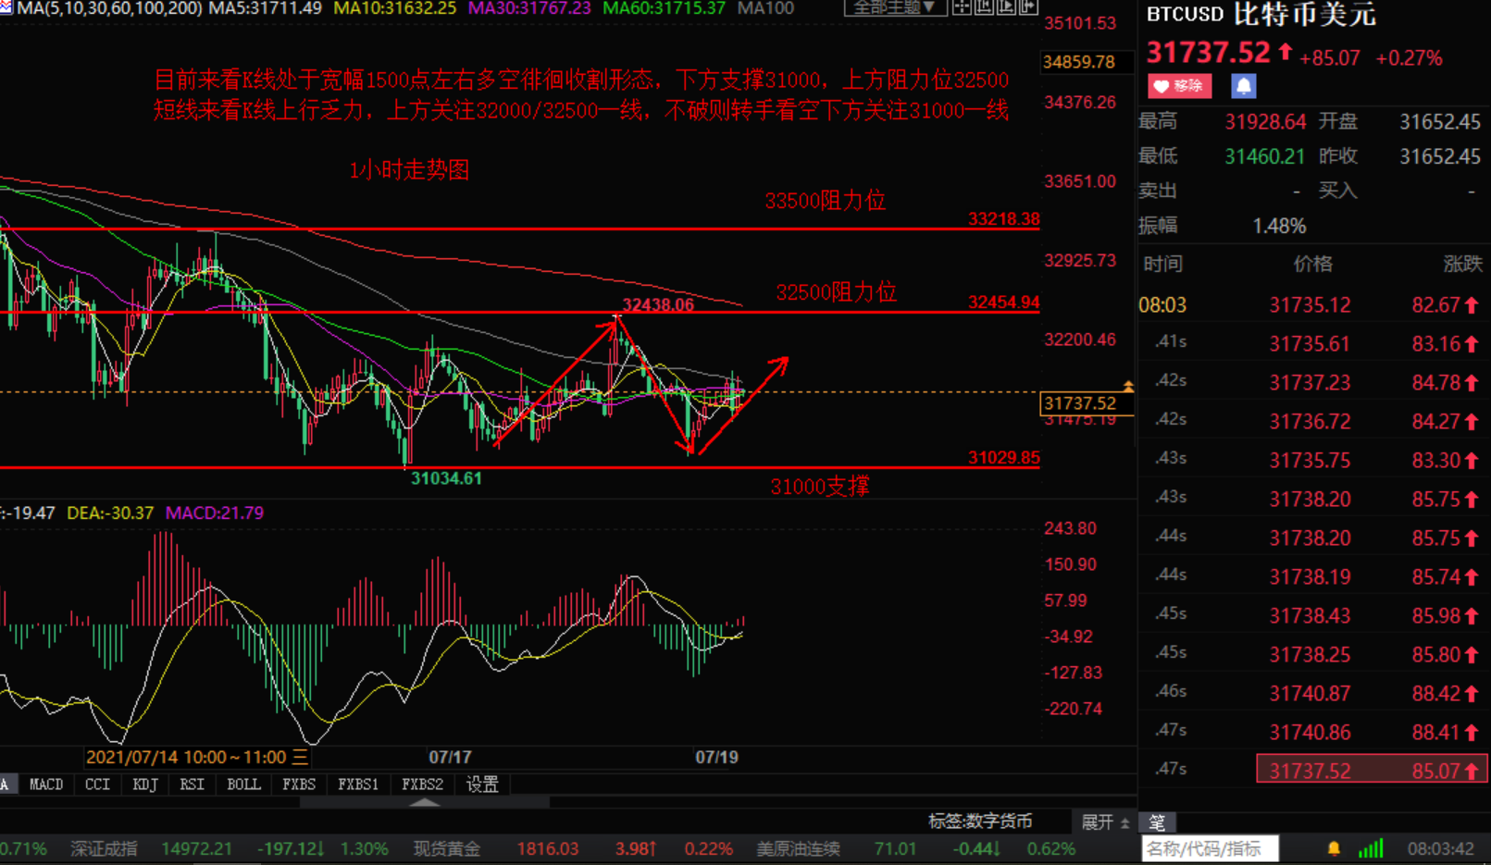The image size is (1491, 865).
Task: Select the FXBS1 indicator tab
Action: pyautogui.click(x=358, y=785)
